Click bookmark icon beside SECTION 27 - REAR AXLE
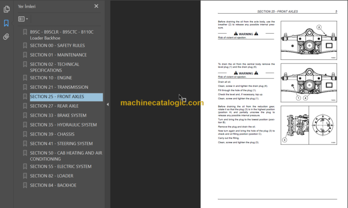Screen dimensions: 348x208 pyautogui.click(x=25, y=106)
